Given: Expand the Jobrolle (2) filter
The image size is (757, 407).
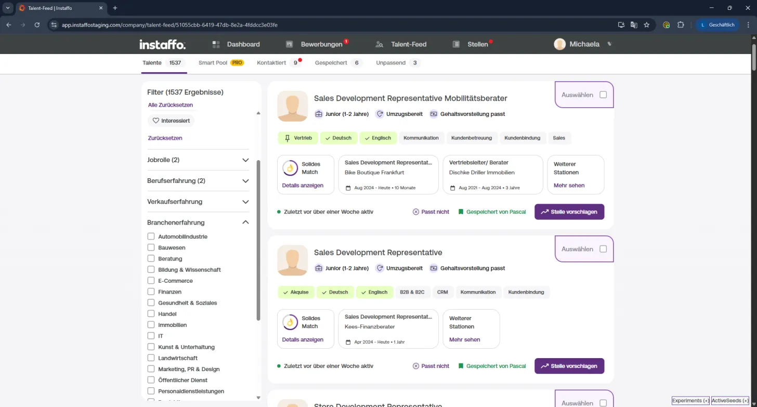Looking at the screenshot, I should pos(199,160).
